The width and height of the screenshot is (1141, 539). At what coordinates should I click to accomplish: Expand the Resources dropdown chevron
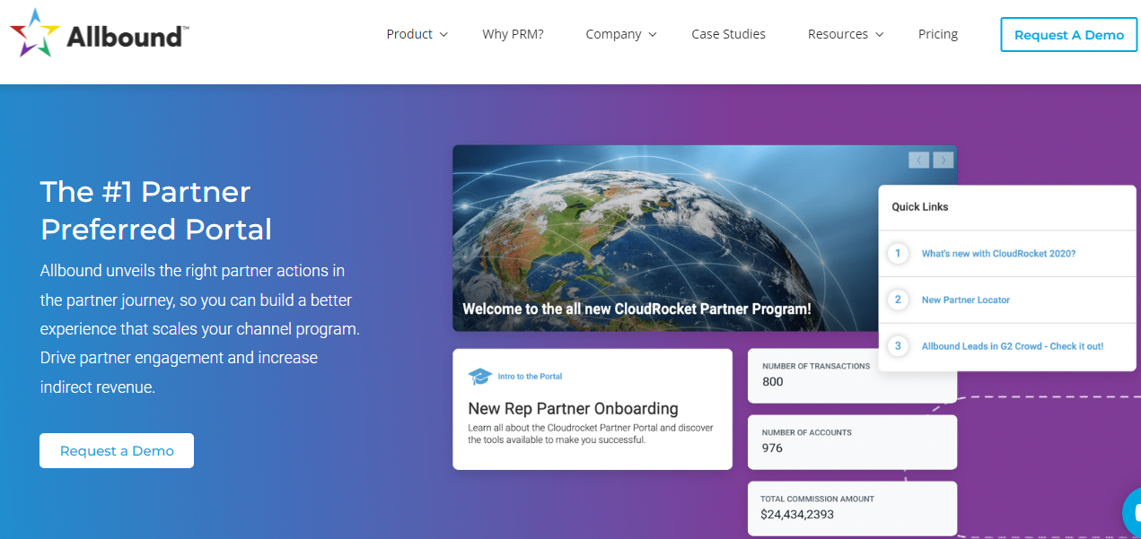pos(880,35)
